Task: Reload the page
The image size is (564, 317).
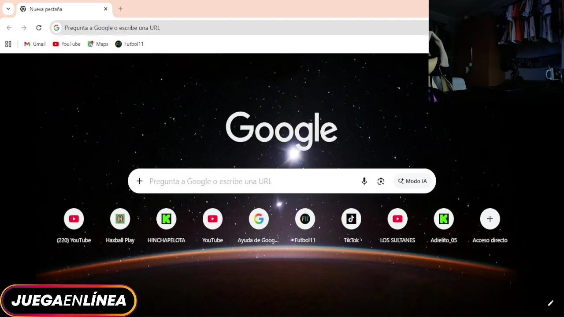Action: [x=39, y=28]
